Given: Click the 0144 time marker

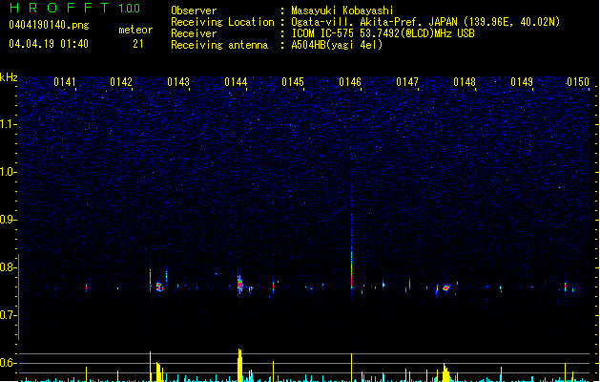Looking at the screenshot, I should pos(236,82).
